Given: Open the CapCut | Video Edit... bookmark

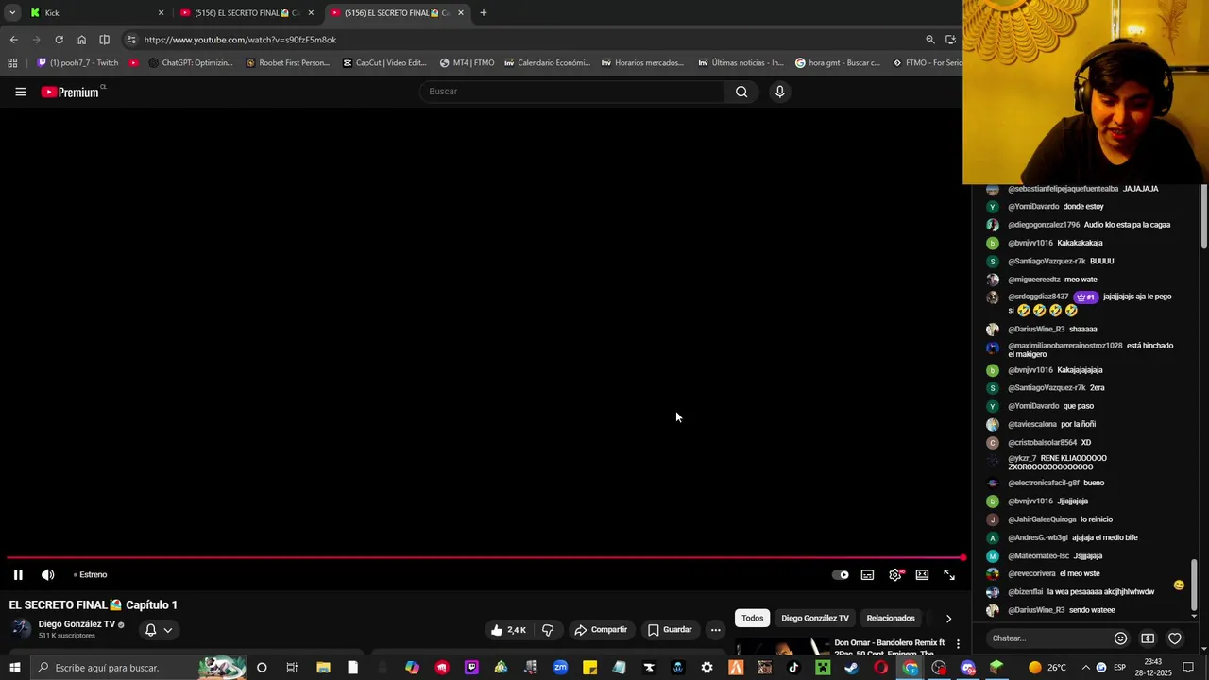Looking at the screenshot, I should (384, 63).
